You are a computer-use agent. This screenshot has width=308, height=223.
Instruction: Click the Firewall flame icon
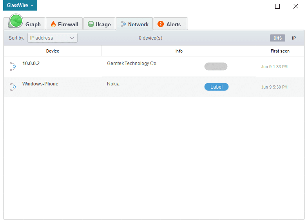click(53, 24)
